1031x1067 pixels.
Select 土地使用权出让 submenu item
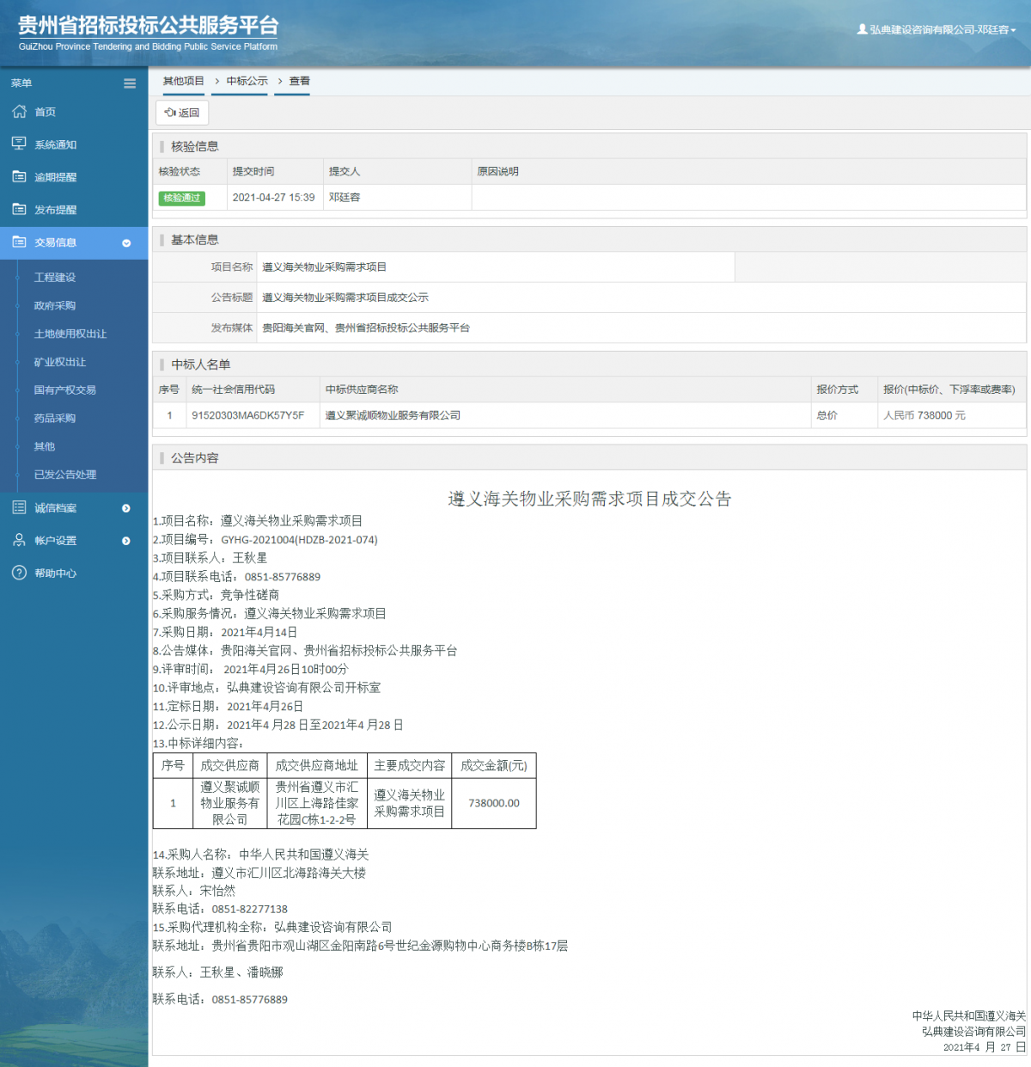70,334
